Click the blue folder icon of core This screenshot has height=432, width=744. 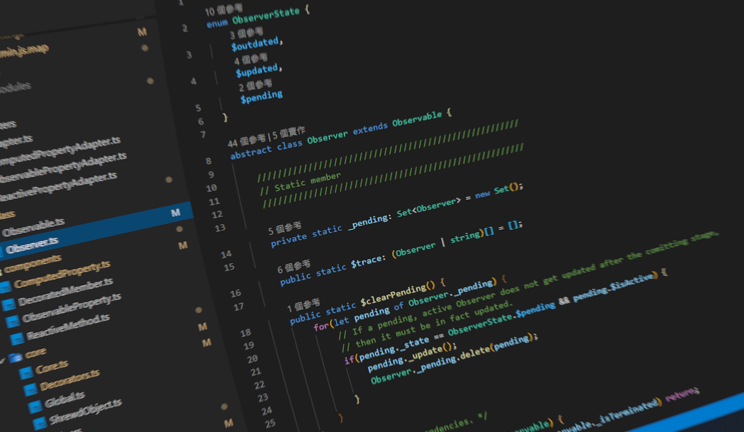(x=15, y=356)
